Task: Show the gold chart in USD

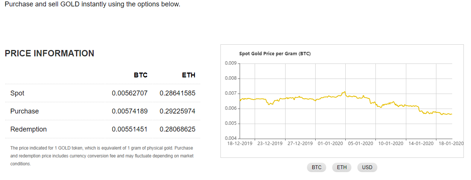Action: pos(367,167)
